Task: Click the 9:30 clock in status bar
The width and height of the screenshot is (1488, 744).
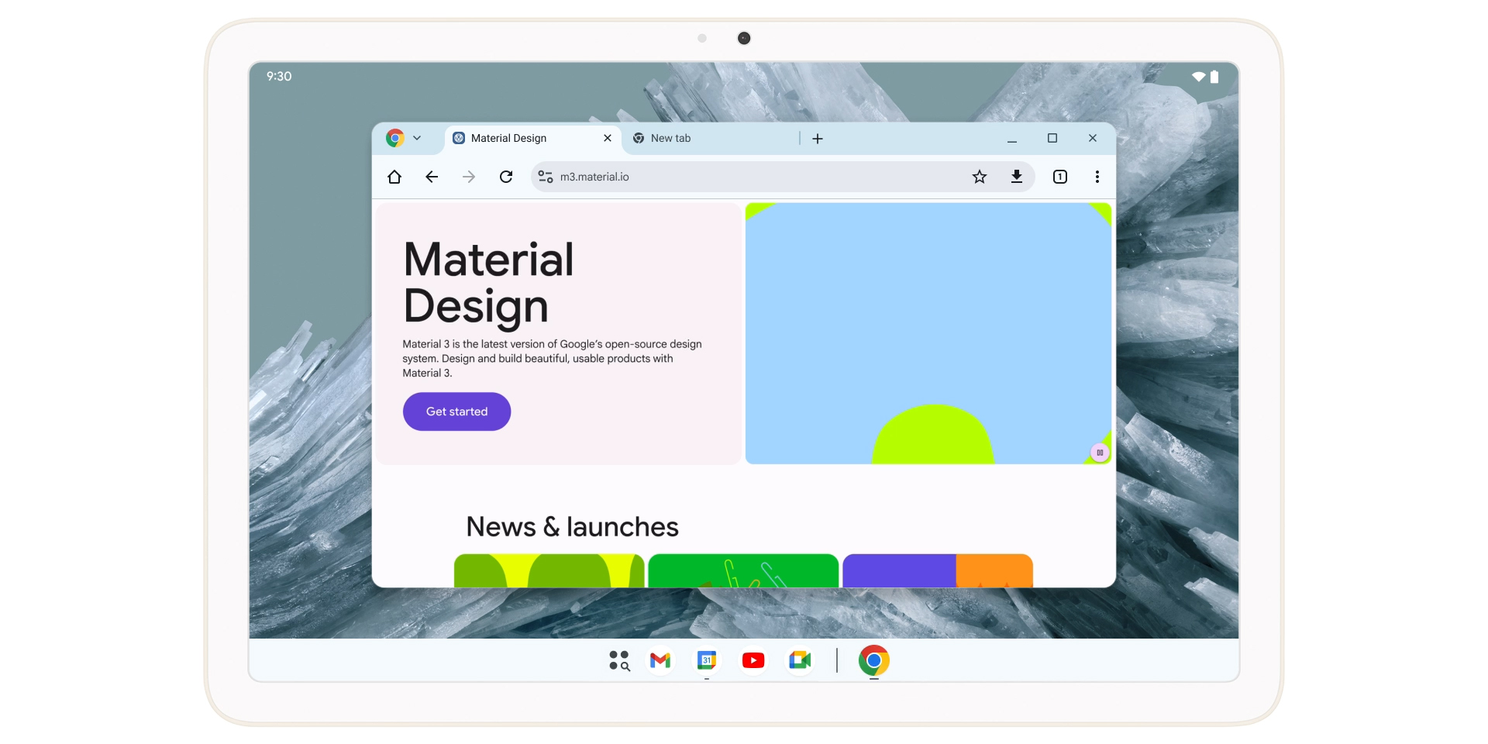Action: click(x=279, y=76)
